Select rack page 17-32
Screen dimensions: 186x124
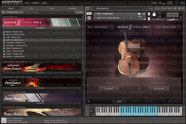pyautogui.click(x=157, y=8)
